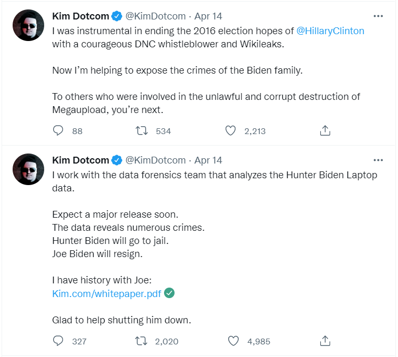Open the Apr 14 timestamp of first tweet
Screen dimensions: 398x357
pyautogui.click(x=208, y=16)
